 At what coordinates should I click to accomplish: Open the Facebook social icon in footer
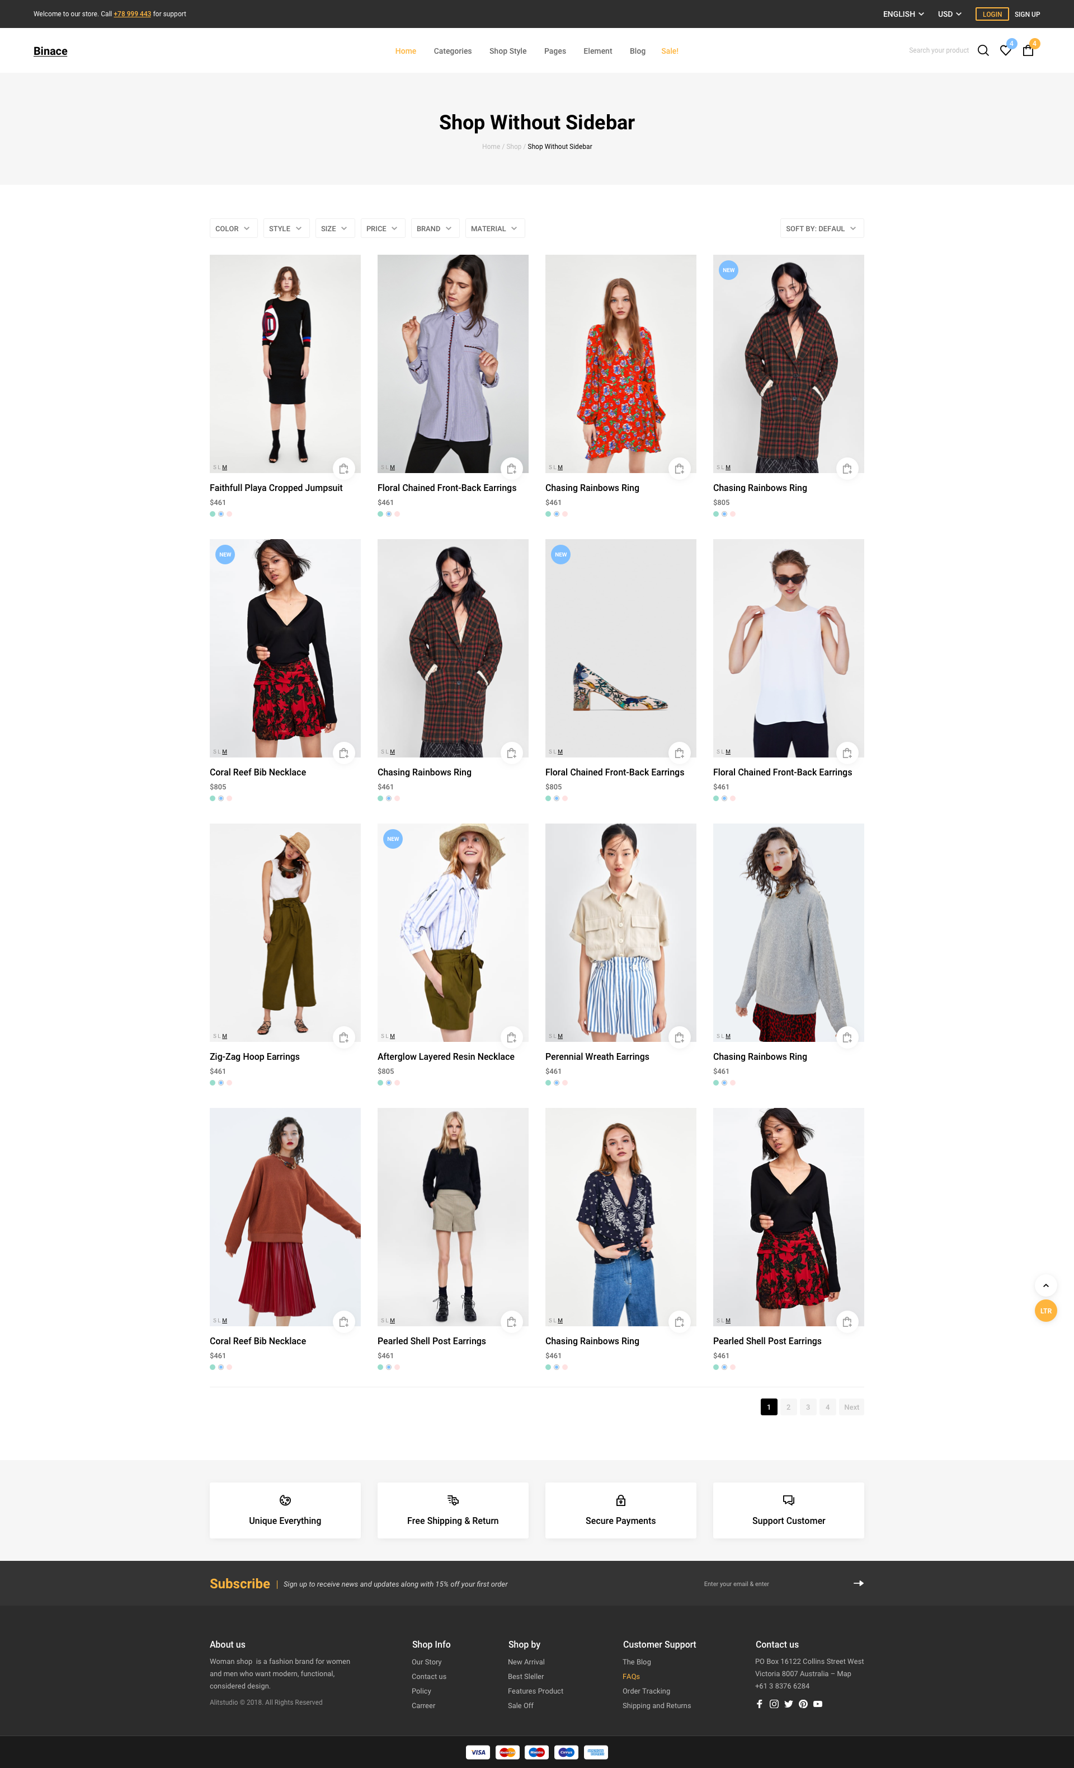coord(759,1704)
